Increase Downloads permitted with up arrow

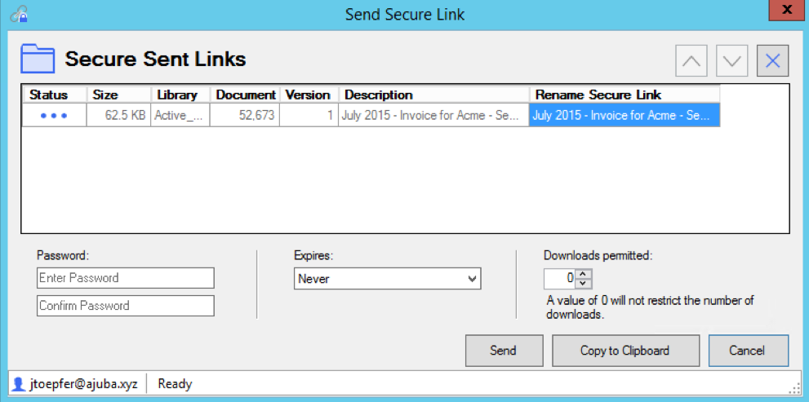[x=583, y=274]
